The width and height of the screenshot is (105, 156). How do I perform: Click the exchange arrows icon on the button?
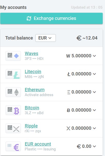click(x=29, y=18)
